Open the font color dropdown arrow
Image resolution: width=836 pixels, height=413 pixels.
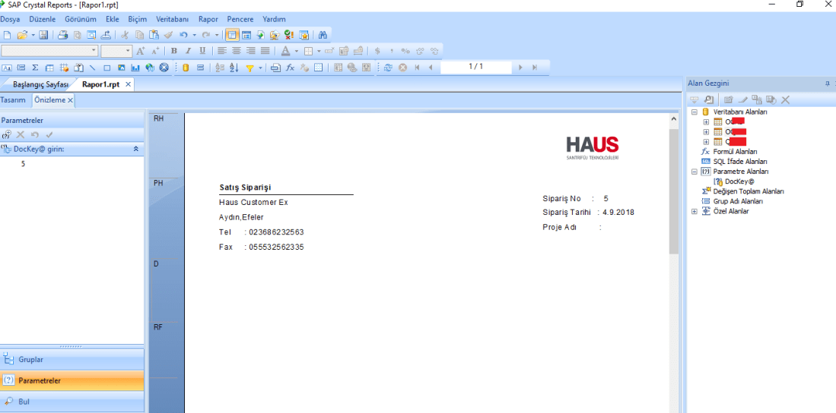click(296, 51)
